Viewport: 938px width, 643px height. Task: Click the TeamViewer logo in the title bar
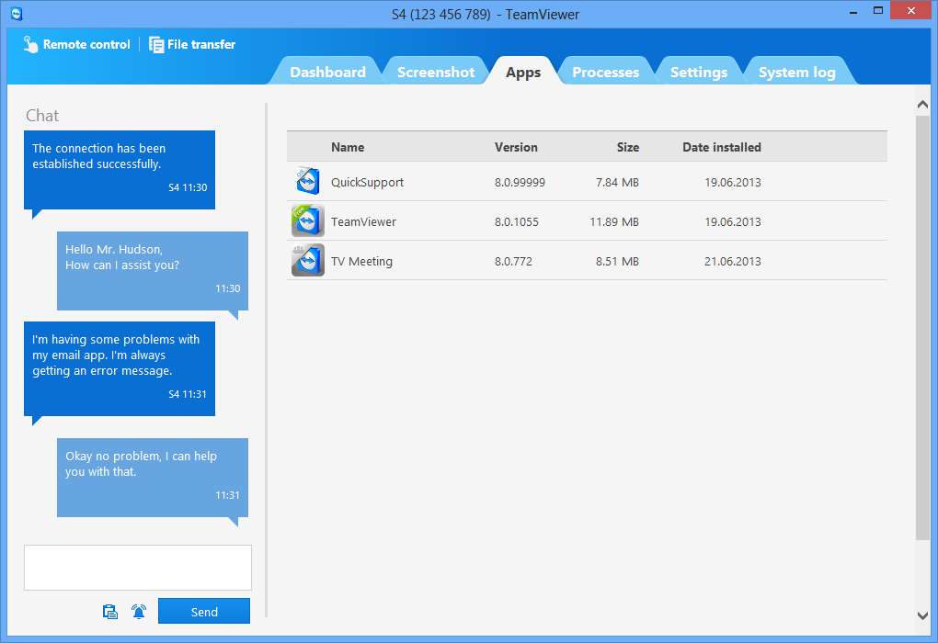tap(17, 13)
